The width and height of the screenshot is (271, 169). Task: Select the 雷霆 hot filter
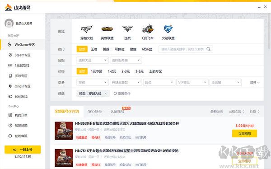pos(106,49)
